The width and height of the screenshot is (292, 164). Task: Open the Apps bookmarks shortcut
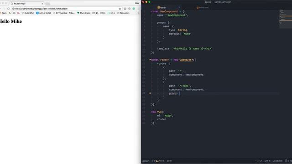pos(3,13)
